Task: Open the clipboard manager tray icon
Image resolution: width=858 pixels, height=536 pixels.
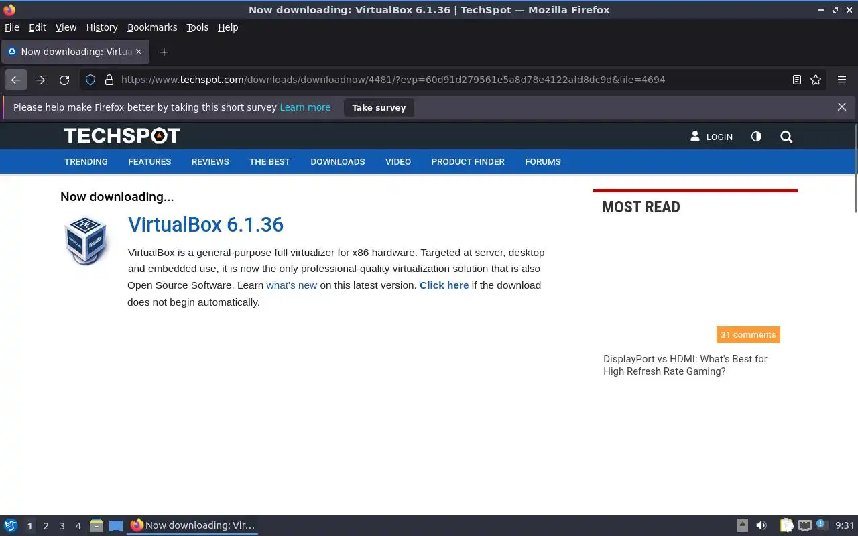Action: coord(786,525)
